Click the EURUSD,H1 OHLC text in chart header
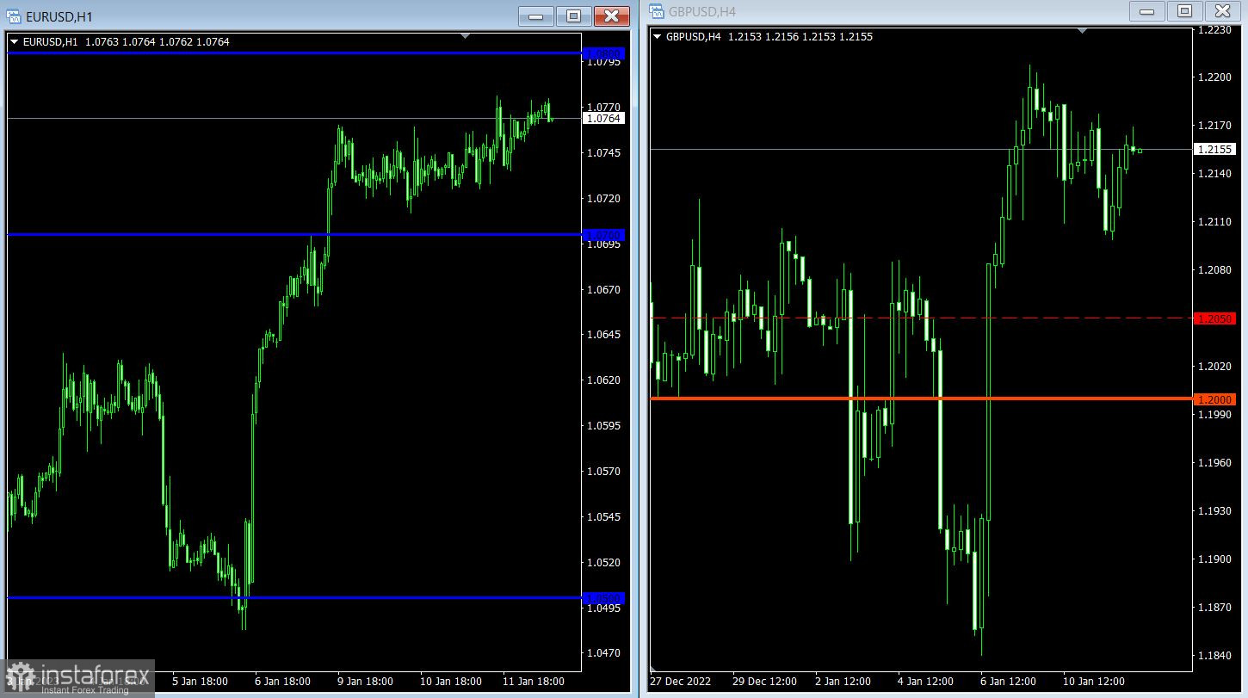 (x=126, y=41)
